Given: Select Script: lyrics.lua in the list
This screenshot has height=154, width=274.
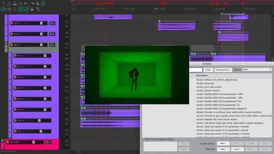Looking at the screenshot, I should point(205,83).
